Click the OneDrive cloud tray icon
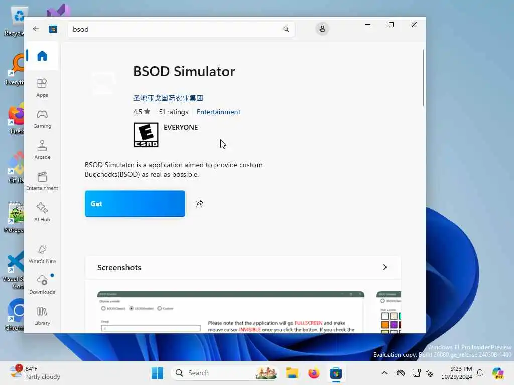The height and width of the screenshot is (385, 514). click(x=400, y=373)
